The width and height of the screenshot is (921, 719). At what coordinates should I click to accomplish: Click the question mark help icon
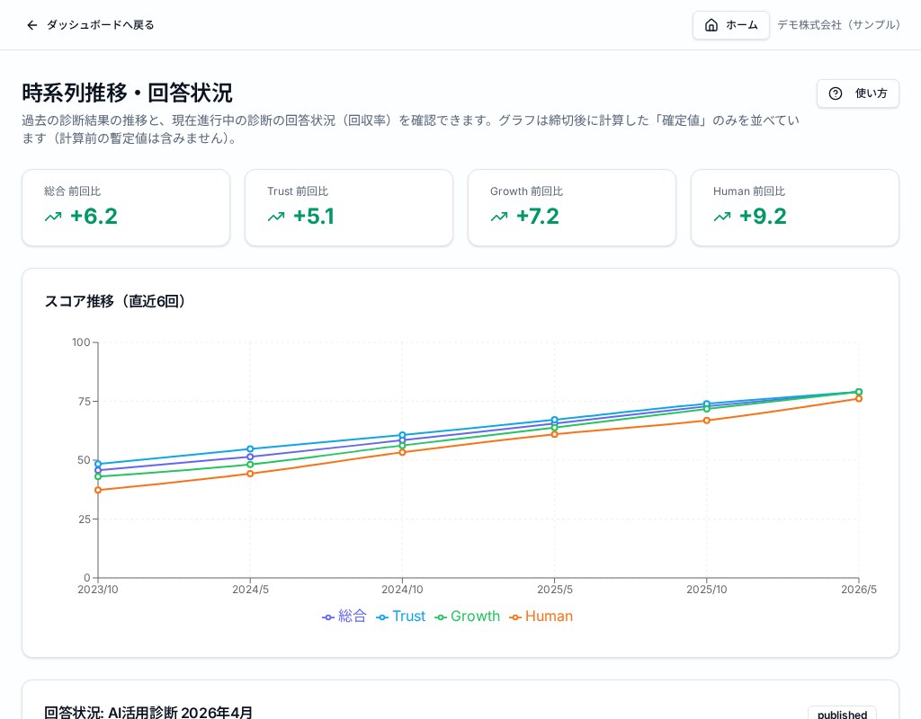(x=836, y=93)
